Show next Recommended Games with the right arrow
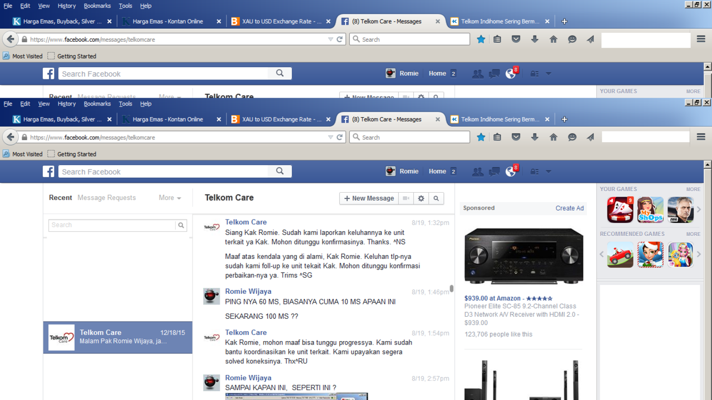The image size is (712, 400). [699, 254]
